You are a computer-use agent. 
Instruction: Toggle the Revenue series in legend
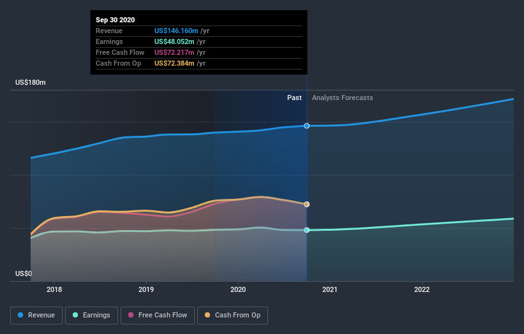[x=36, y=316]
